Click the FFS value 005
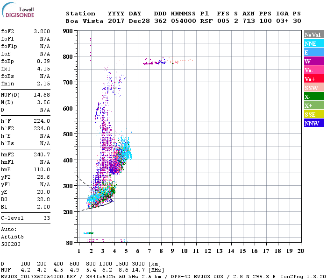This screenshot has width=327, height=280. tap(223, 21)
